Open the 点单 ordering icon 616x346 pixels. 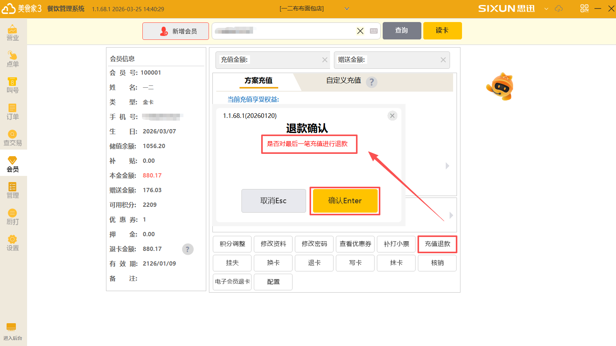tap(12, 59)
